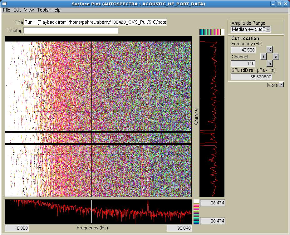290x235 pixels.
Task: Click the Channel value field 110
Action: [x=243, y=63]
